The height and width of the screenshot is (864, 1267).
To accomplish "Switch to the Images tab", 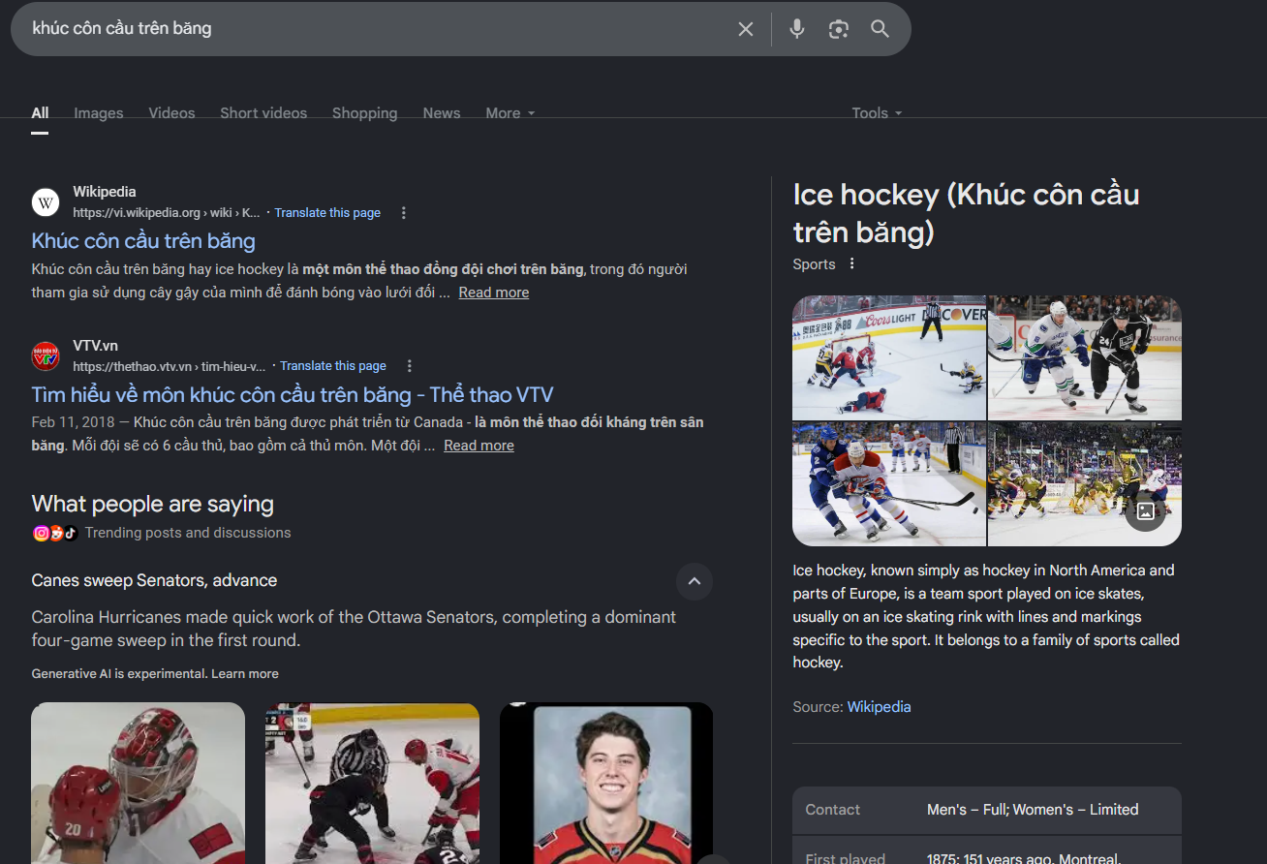I will click(99, 113).
